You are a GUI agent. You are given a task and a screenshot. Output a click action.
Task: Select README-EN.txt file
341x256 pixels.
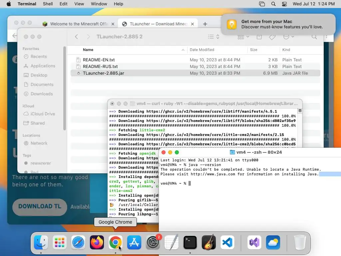pyautogui.click(x=195, y=60)
